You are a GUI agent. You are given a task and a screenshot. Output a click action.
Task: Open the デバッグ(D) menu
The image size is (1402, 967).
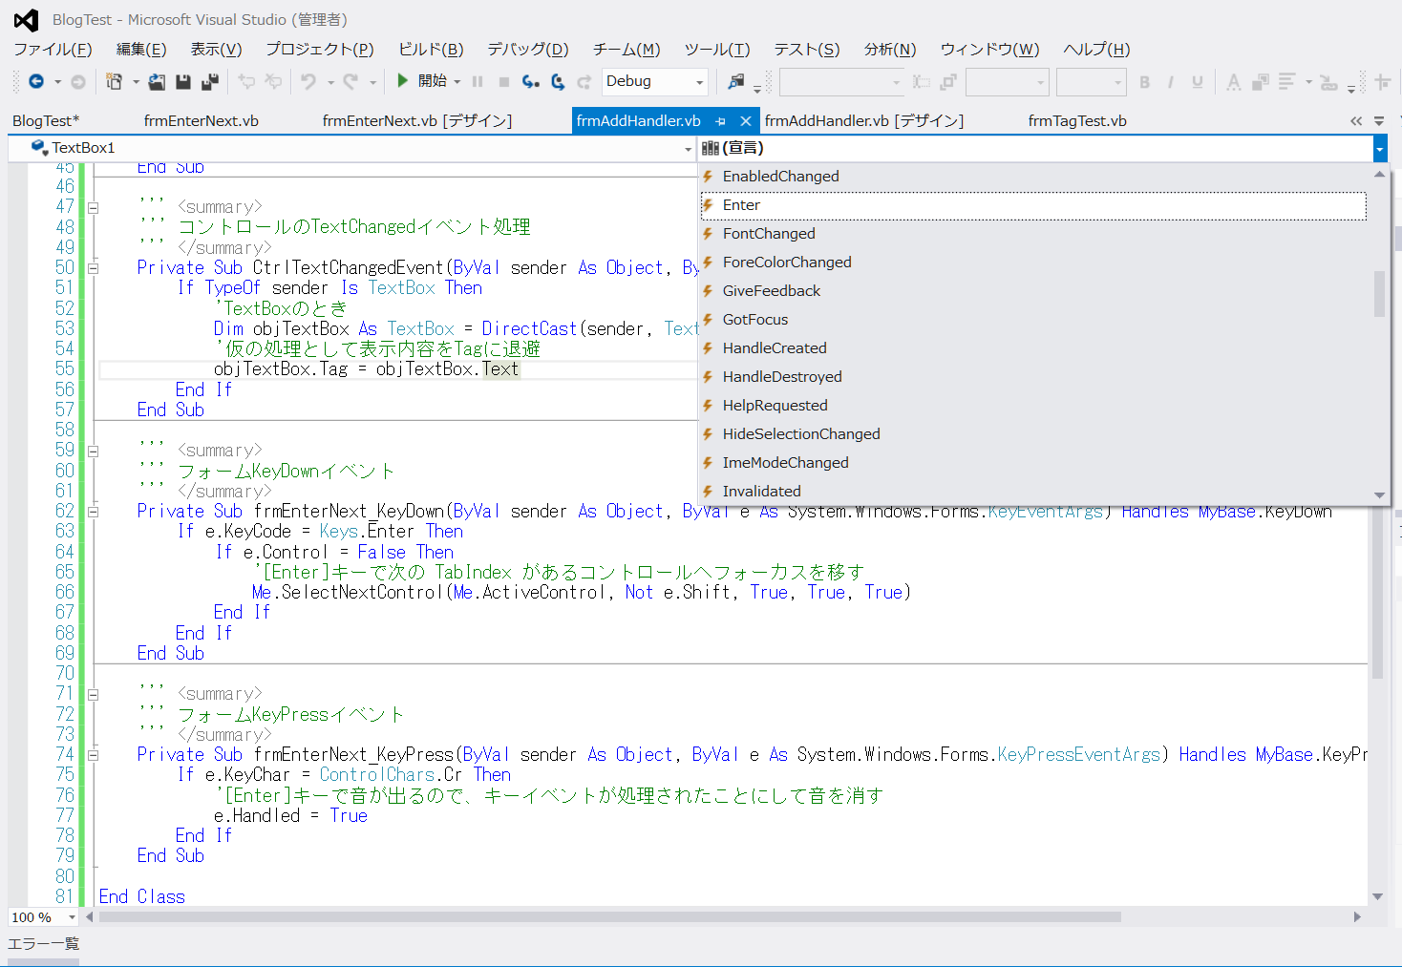coord(527,50)
